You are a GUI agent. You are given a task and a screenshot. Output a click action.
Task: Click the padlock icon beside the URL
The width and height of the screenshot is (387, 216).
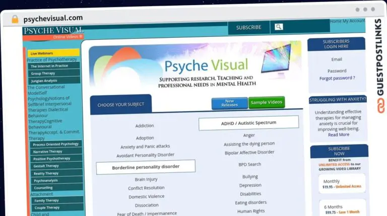click(x=15, y=19)
